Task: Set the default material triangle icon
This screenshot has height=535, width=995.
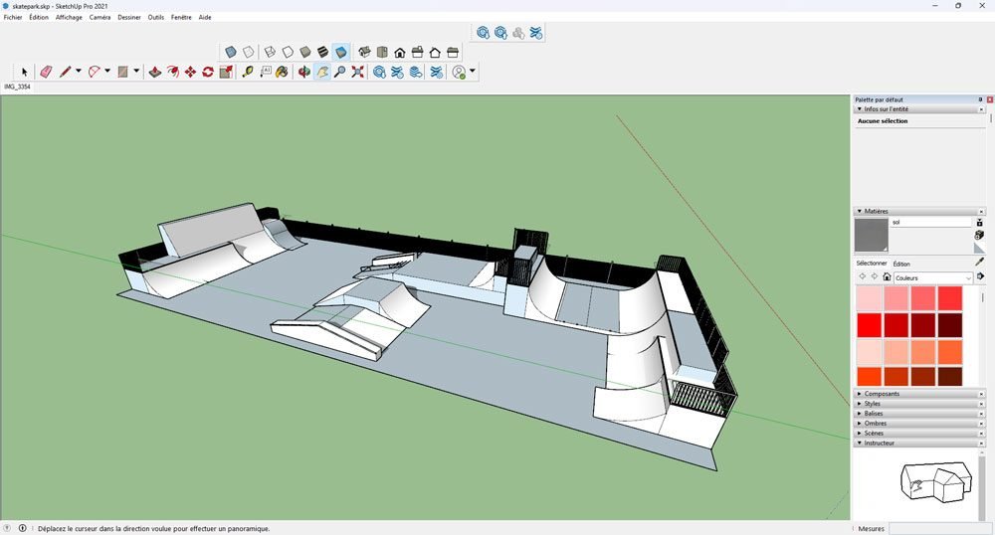Action: click(x=980, y=248)
